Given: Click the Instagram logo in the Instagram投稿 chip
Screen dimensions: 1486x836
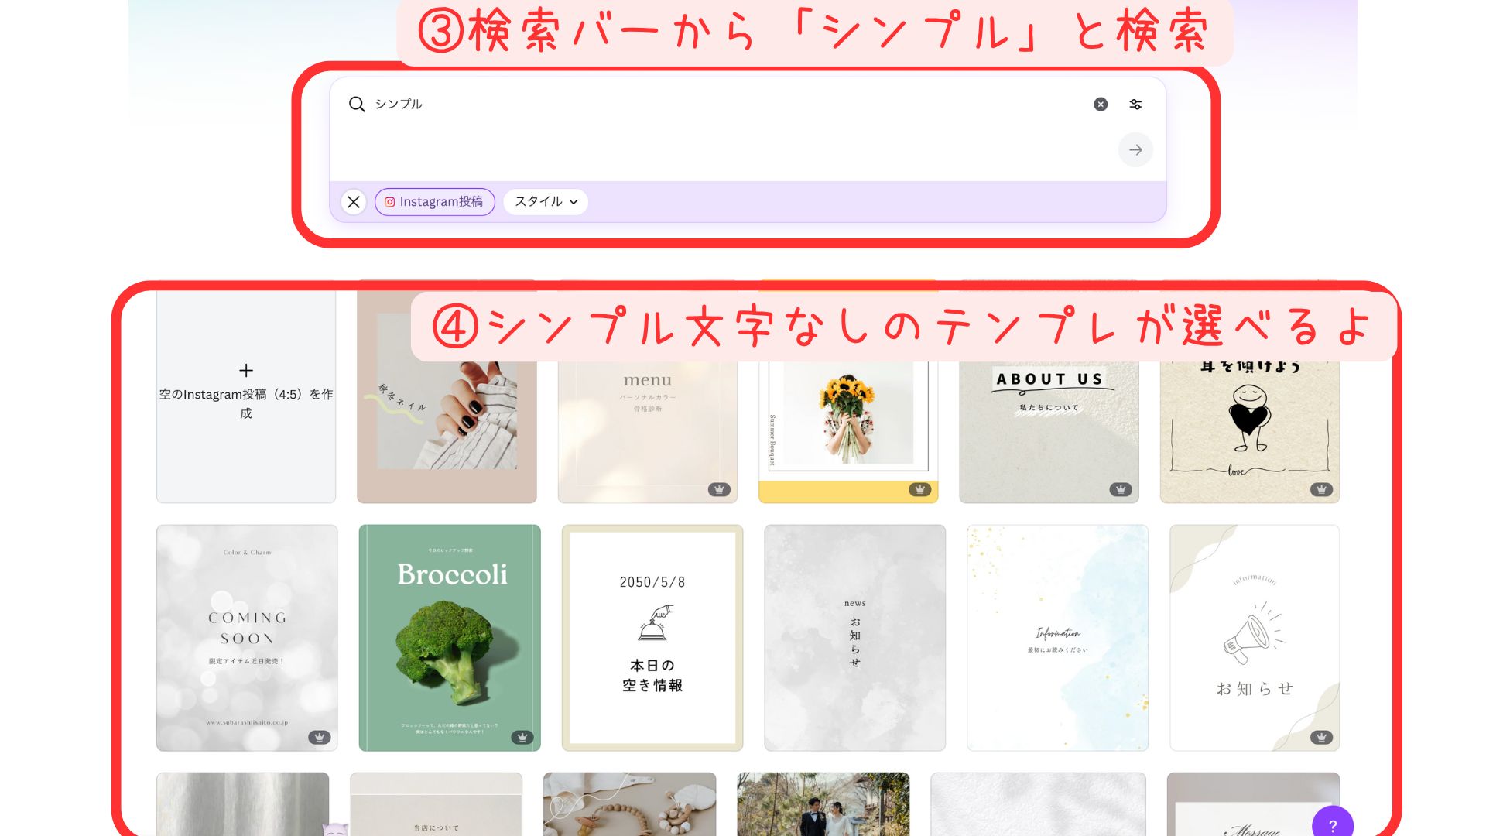Looking at the screenshot, I should coord(391,202).
